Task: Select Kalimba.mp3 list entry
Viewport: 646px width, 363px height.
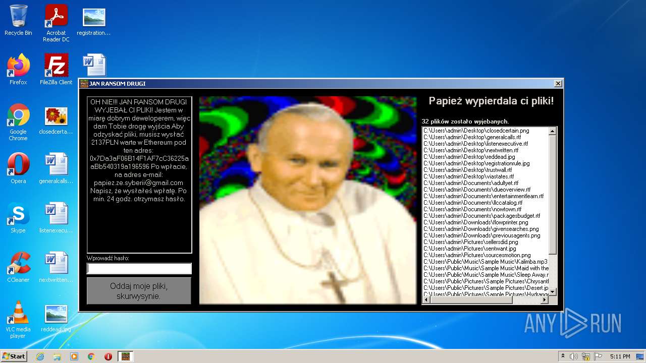Action: click(486, 262)
